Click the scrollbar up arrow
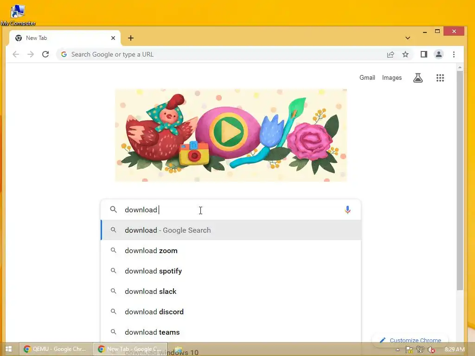 coord(460,67)
